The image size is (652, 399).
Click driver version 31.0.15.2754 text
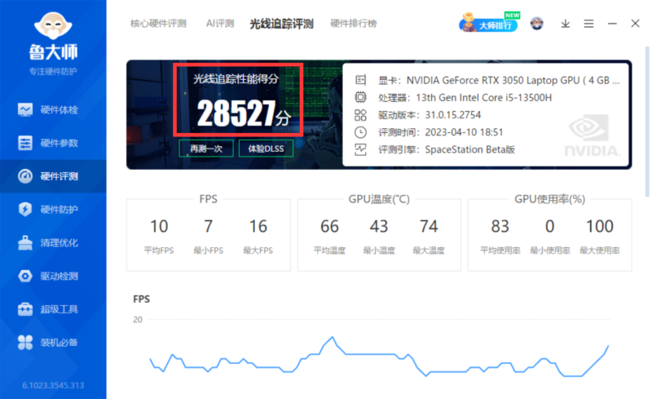pos(453,115)
